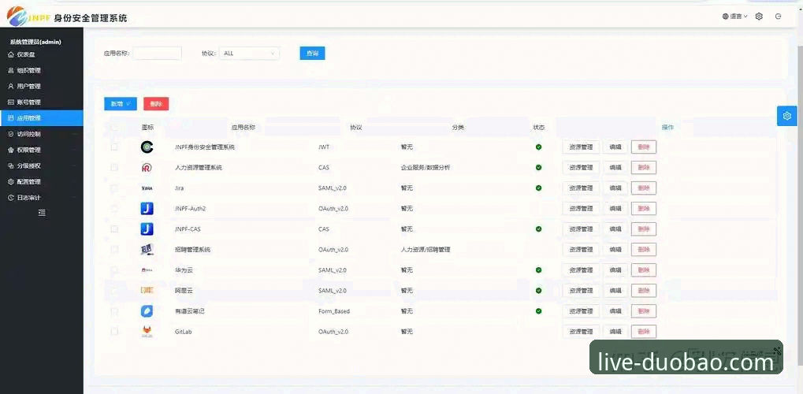This screenshot has height=394, width=803.
Task: Click the JNPF-CAS blue J icon
Action: pos(147,229)
